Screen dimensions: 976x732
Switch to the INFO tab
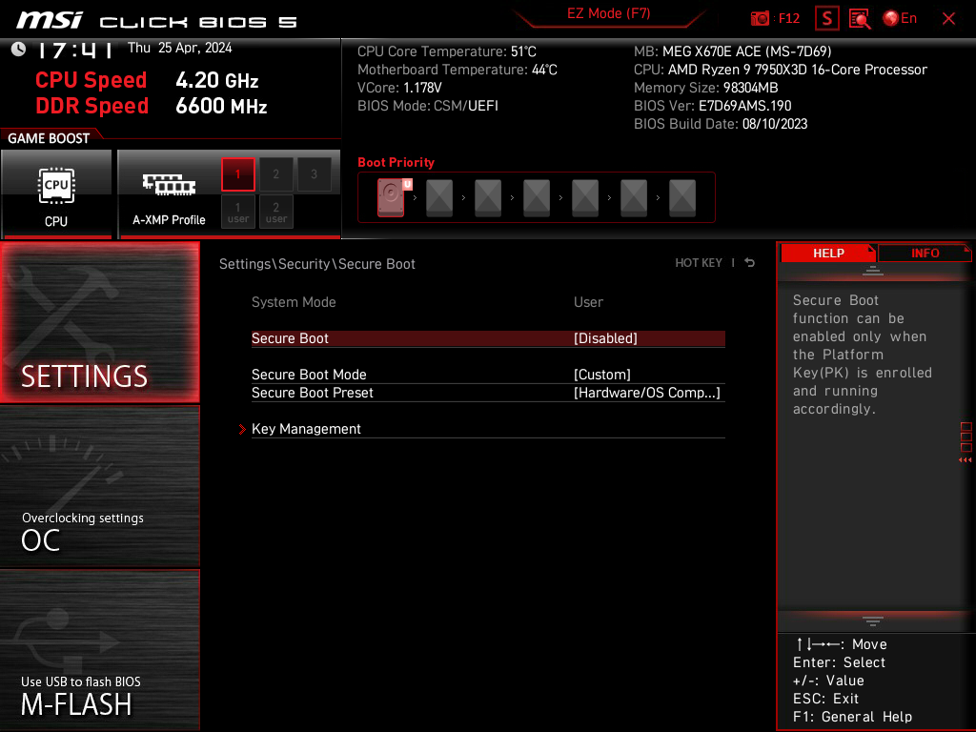[x=925, y=253]
